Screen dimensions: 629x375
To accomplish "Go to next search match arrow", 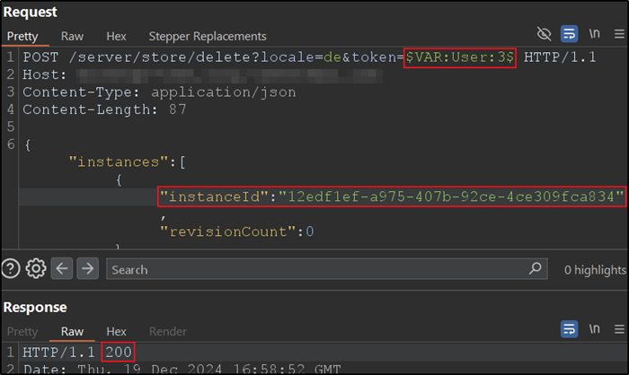I will [x=87, y=268].
